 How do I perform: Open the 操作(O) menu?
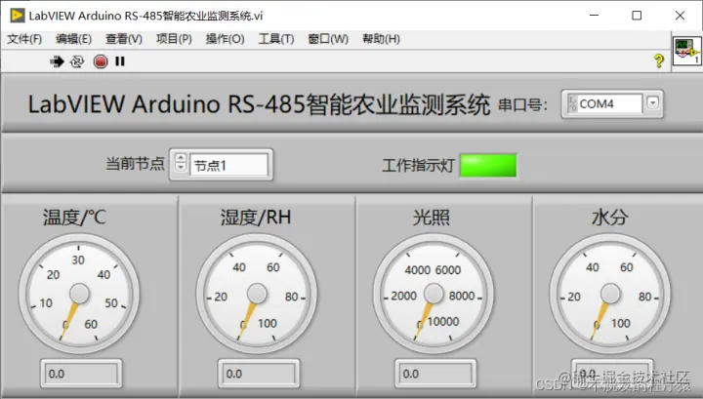(226, 39)
